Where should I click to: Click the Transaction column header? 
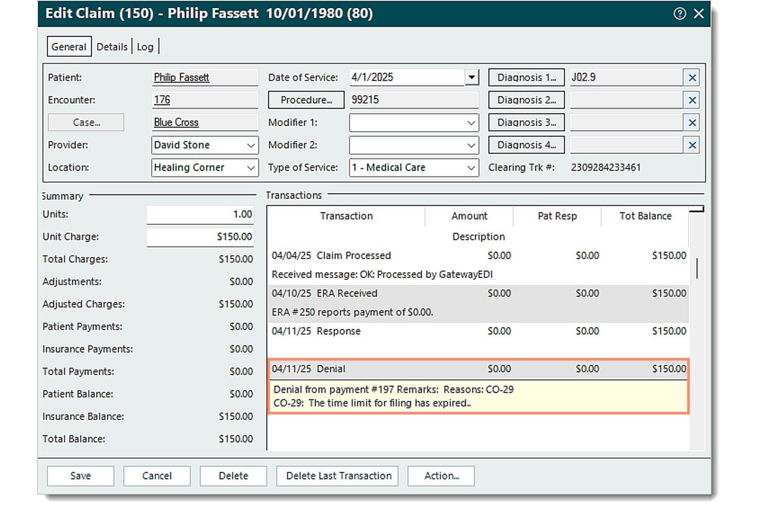pyautogui.click(x=346, y=216)
